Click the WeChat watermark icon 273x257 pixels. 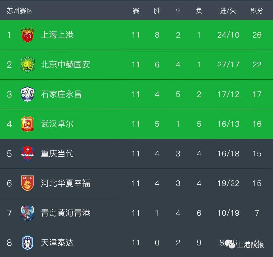230,244
